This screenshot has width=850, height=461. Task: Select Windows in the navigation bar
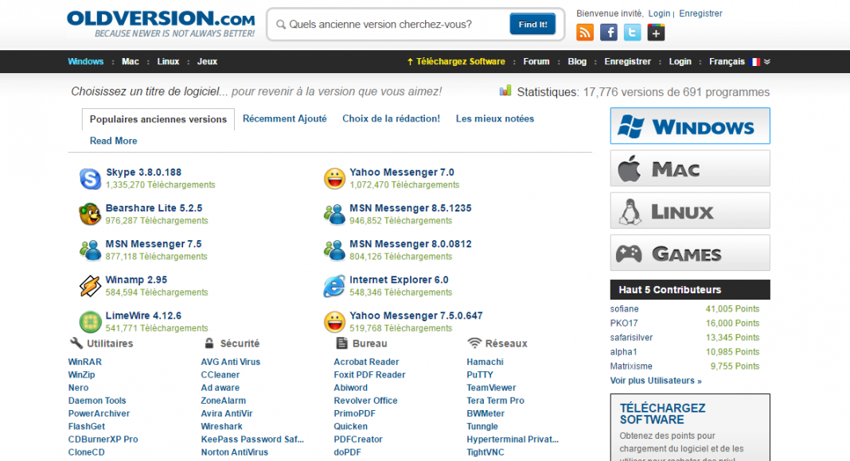tap(86, 62)
